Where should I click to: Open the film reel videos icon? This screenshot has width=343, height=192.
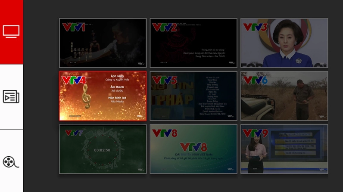click(x=11, y=161)
